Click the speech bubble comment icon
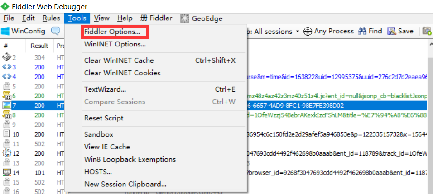Screen dimensions: 433x194 click(56, 31)
